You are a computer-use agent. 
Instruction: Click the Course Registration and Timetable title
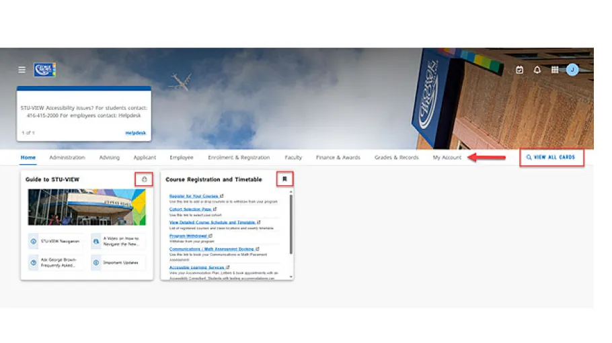214,179
